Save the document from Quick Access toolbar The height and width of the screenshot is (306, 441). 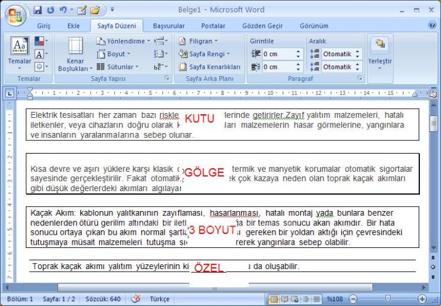38,10
